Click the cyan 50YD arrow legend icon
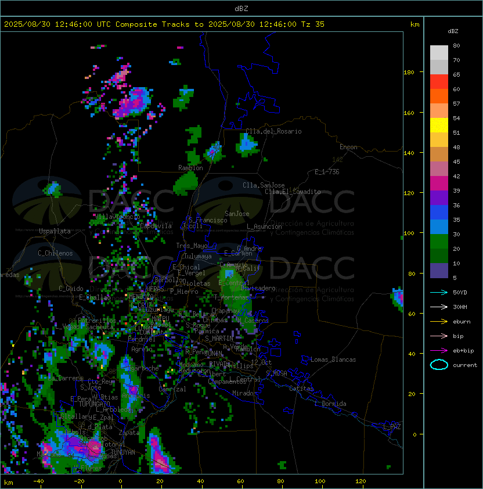This screenshot has width=483, height=489. click(x=439, y=293)
